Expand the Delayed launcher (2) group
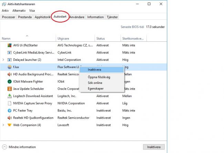 point(3,60)
